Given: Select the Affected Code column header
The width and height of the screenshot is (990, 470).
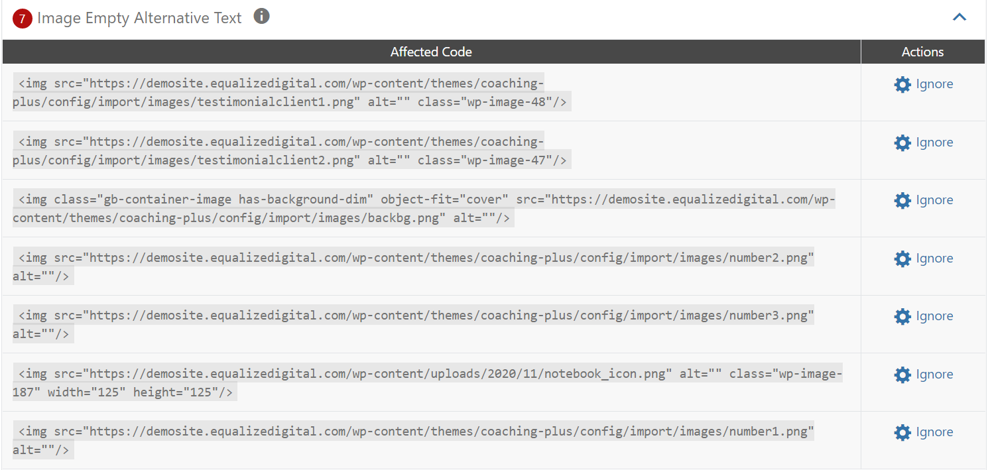Looking at the screenshot, I should (x=431, y=51).
